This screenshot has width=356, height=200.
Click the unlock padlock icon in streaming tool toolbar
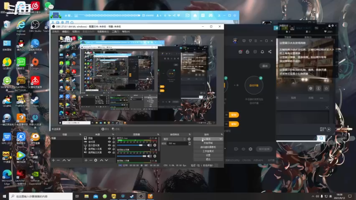pyautogui.click(x=247, y=52)
